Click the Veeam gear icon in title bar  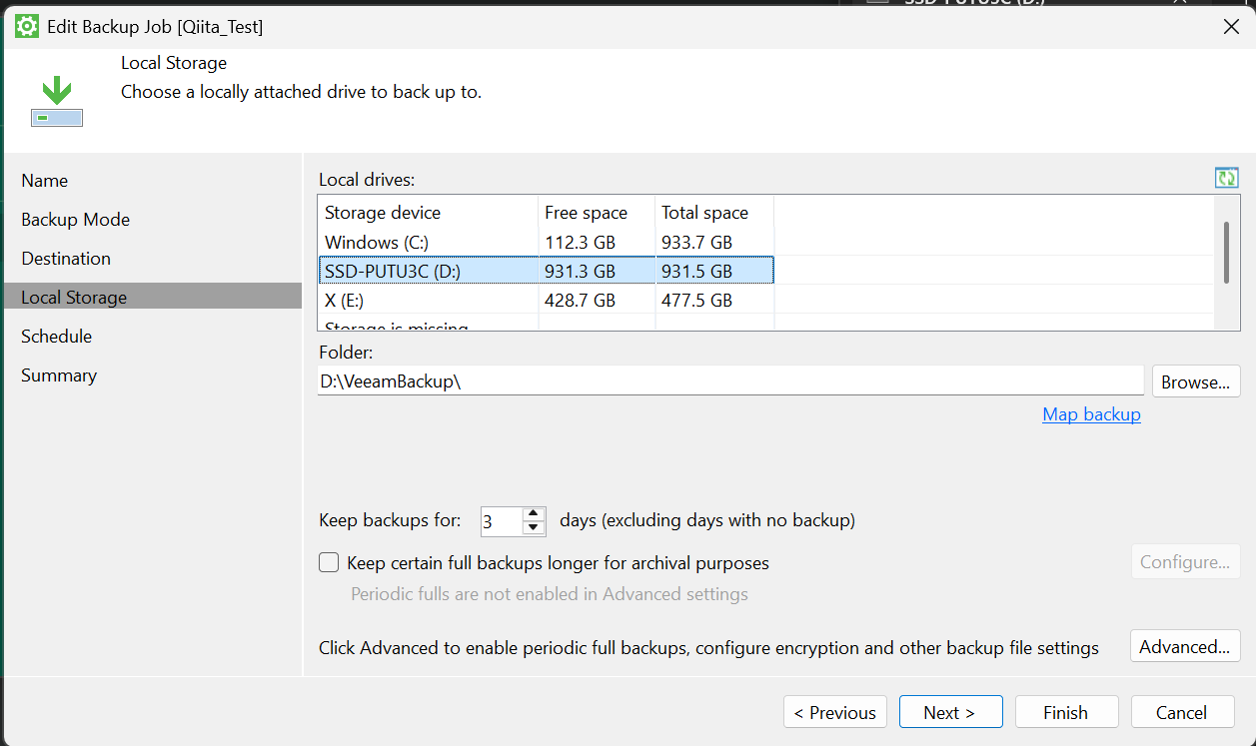point(27,27)
